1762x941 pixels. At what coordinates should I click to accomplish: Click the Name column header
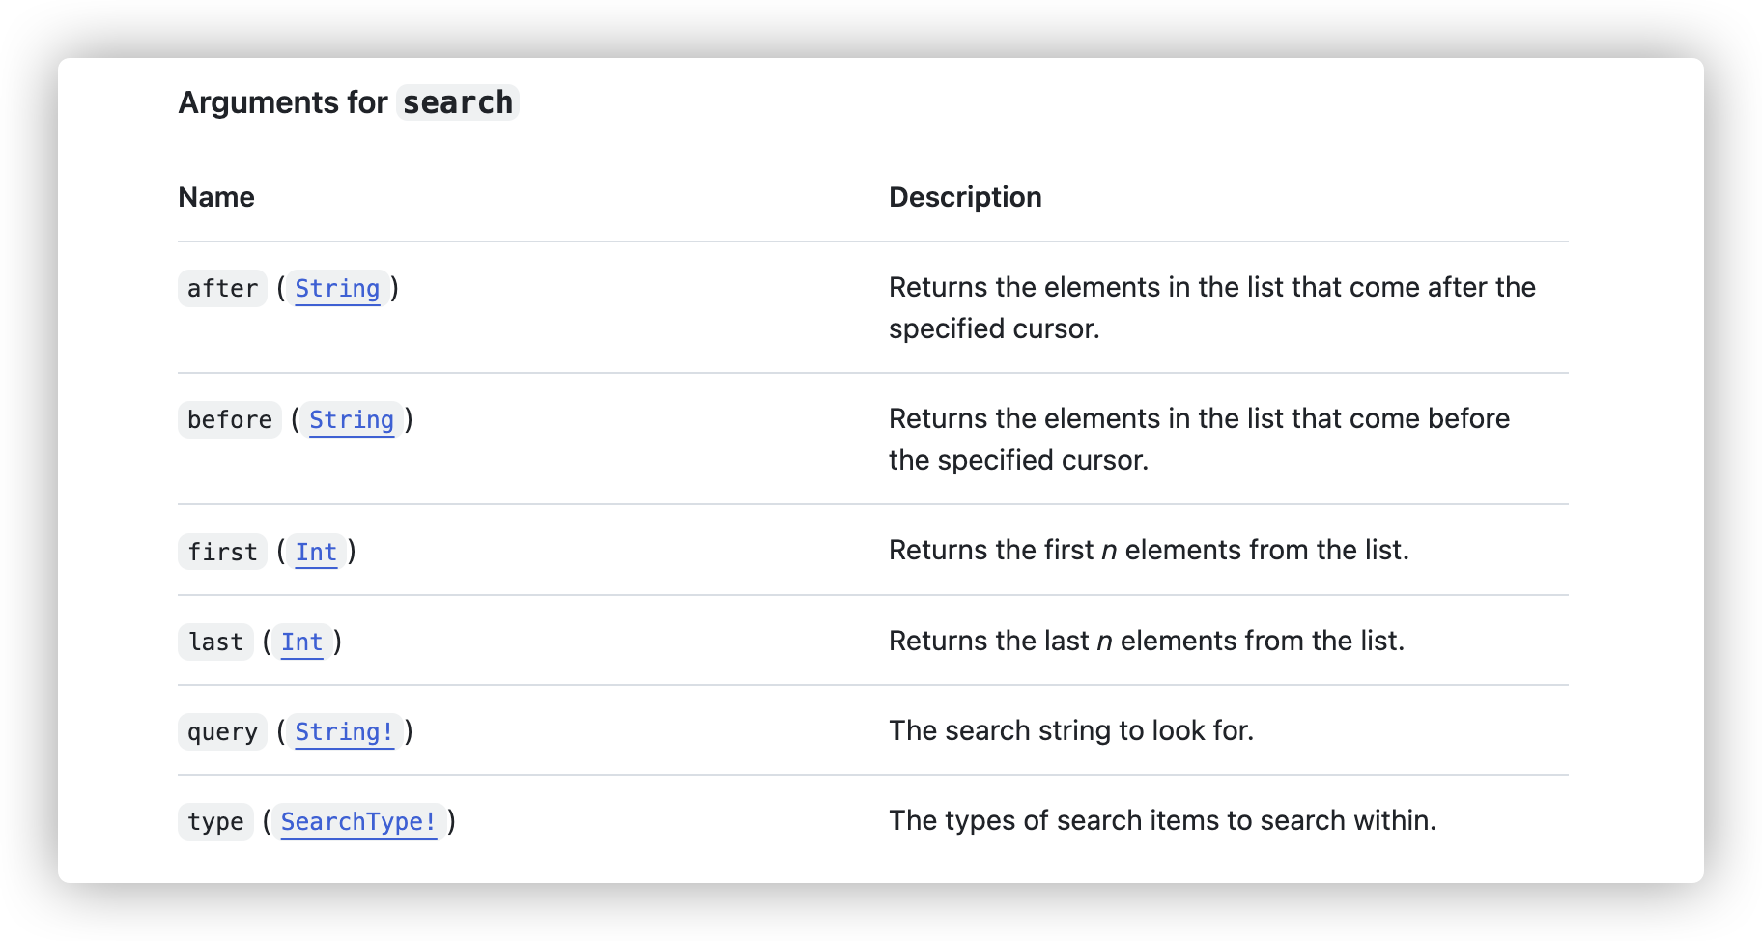point(216,197)
